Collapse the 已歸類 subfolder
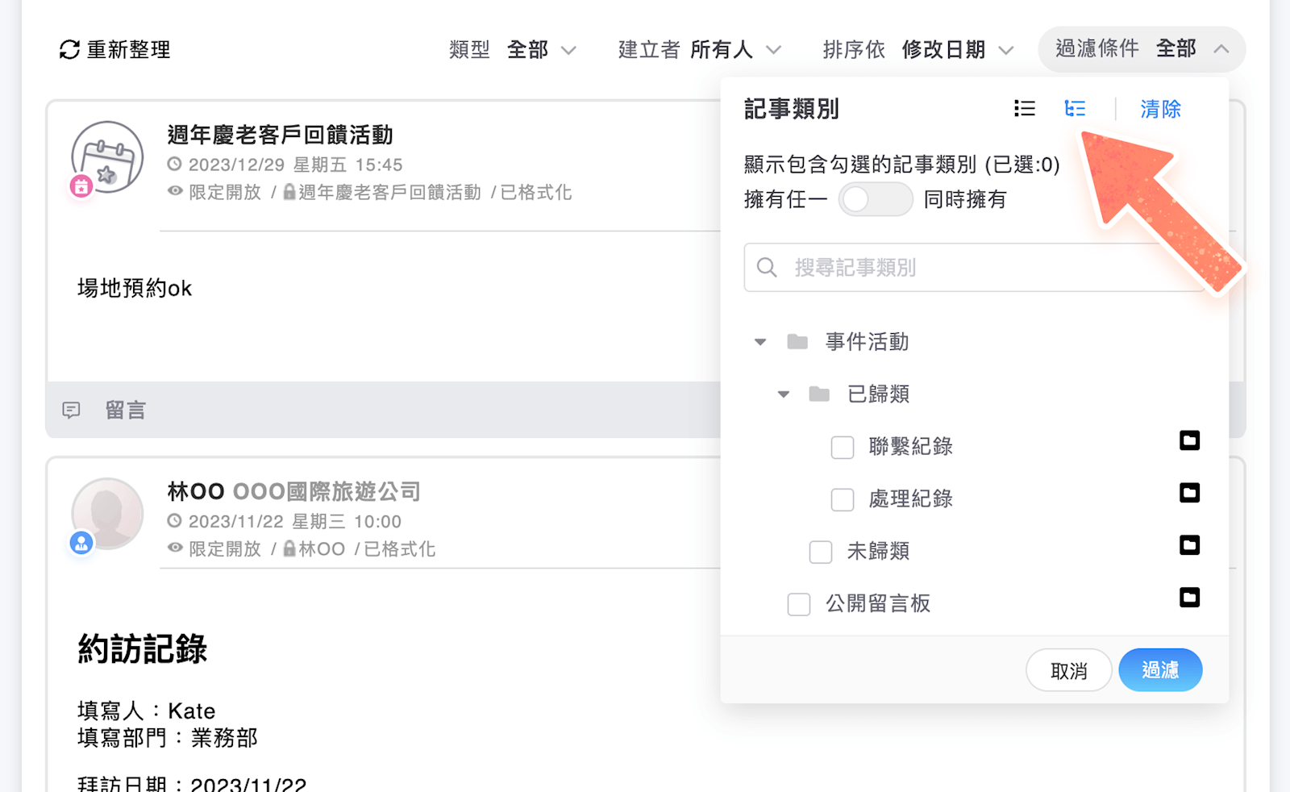Image resolution: width=1290 pixels, height=792 pixels. click(x=783, y=394)
